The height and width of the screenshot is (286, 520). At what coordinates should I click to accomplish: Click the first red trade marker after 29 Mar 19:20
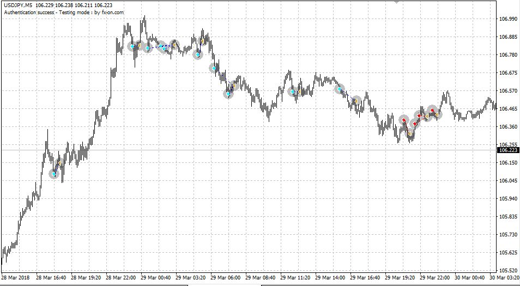pyautogui.click(x=403, y=120)
